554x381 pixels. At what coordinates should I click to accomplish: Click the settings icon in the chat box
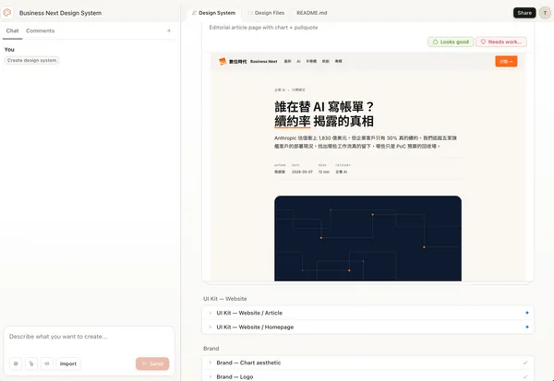(x=16, y=363)
